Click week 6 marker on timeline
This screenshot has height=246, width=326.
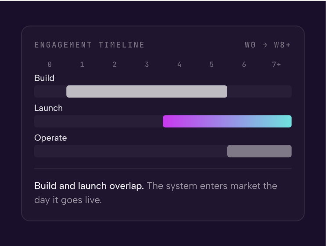(244, 65)
